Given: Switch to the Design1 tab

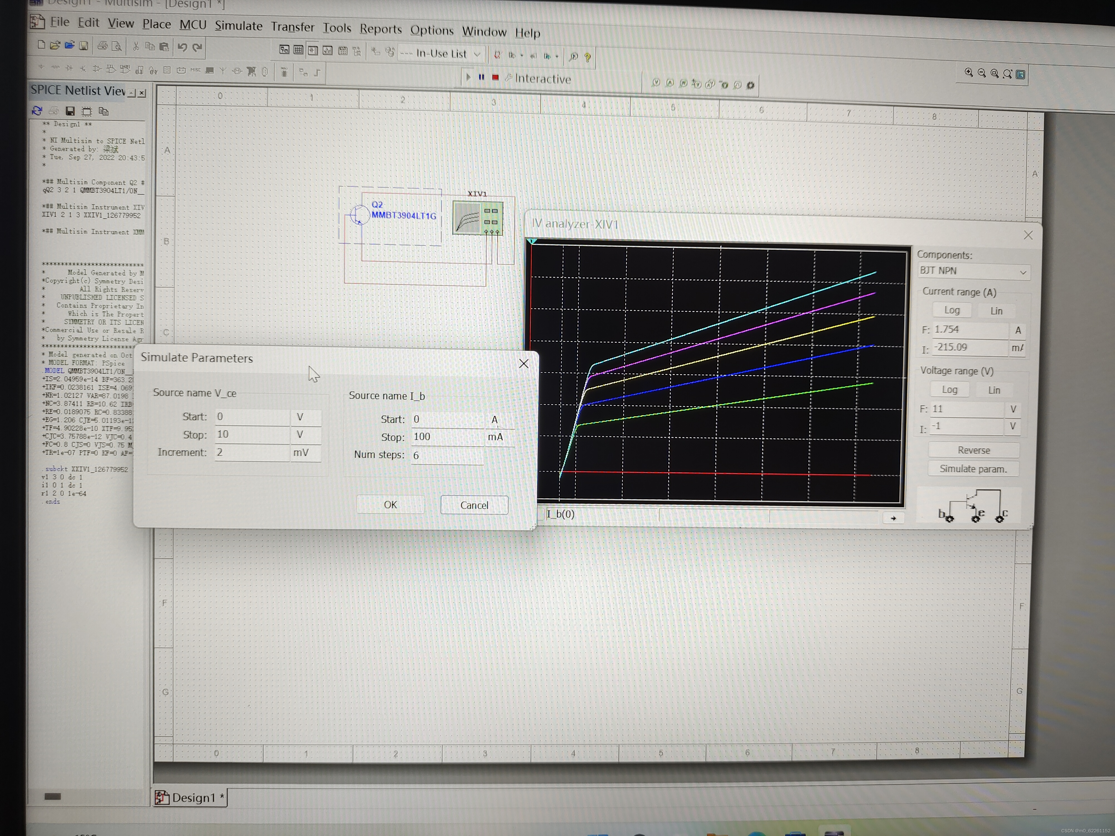Looking at the screenshot, I should tap(191, 797).
